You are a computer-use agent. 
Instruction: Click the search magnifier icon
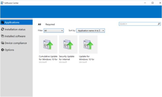tap(159, 24)
